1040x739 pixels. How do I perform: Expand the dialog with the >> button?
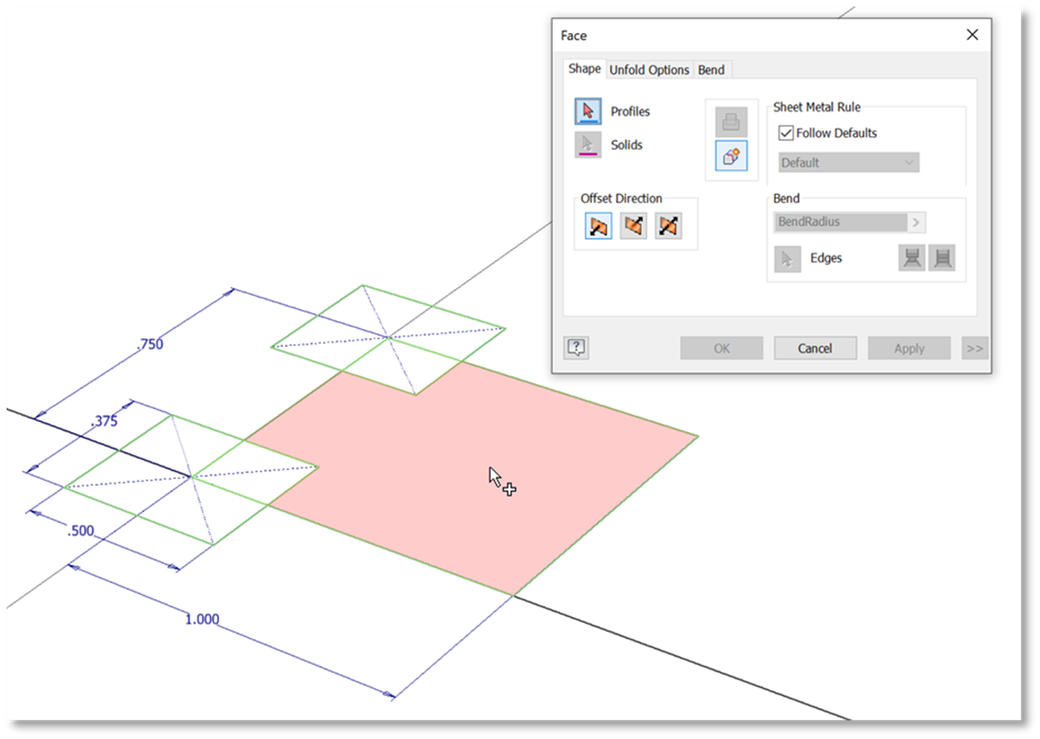pyautogui.click(x=974, y=347)
